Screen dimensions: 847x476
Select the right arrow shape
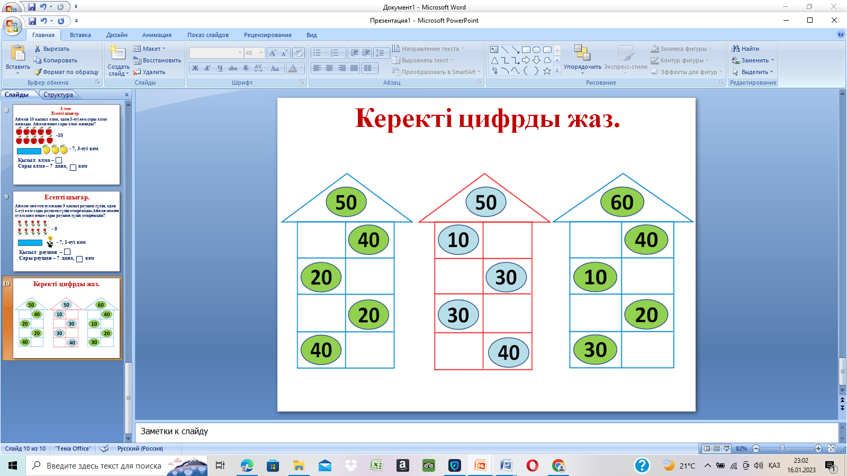[x=526, y=60]
